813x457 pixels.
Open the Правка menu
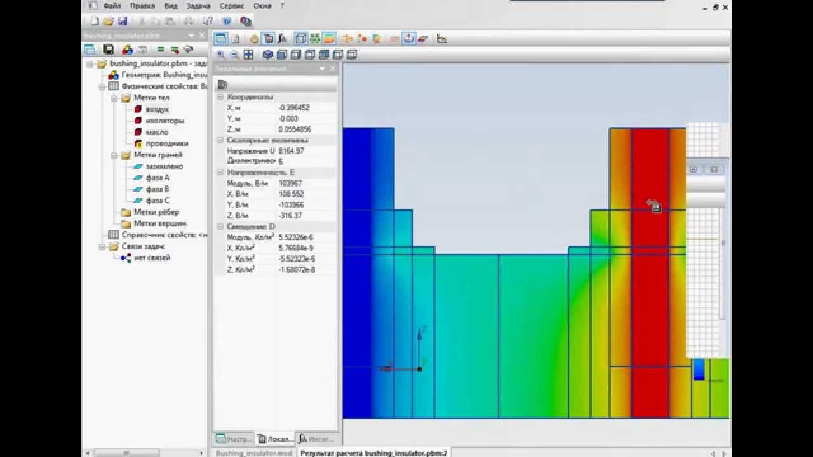pos(142,6)
